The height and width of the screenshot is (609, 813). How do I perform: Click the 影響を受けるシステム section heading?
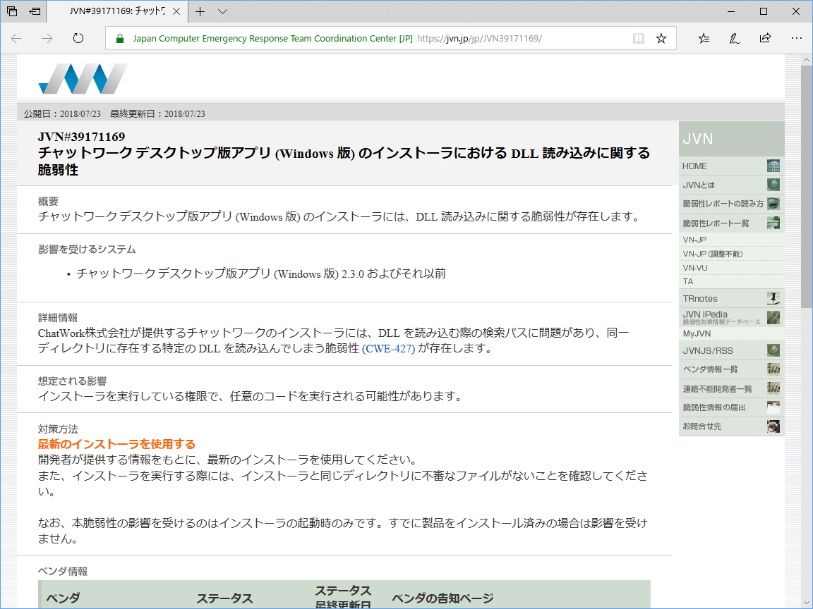tap(87, 250)
